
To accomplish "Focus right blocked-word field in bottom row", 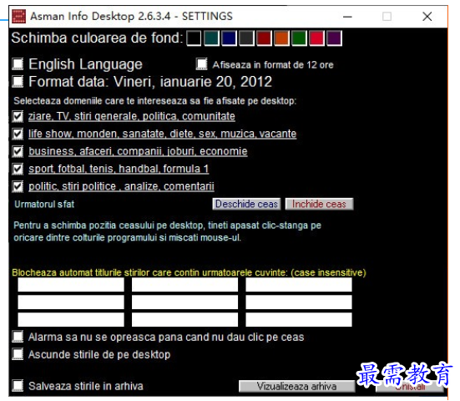I will 299,320.
